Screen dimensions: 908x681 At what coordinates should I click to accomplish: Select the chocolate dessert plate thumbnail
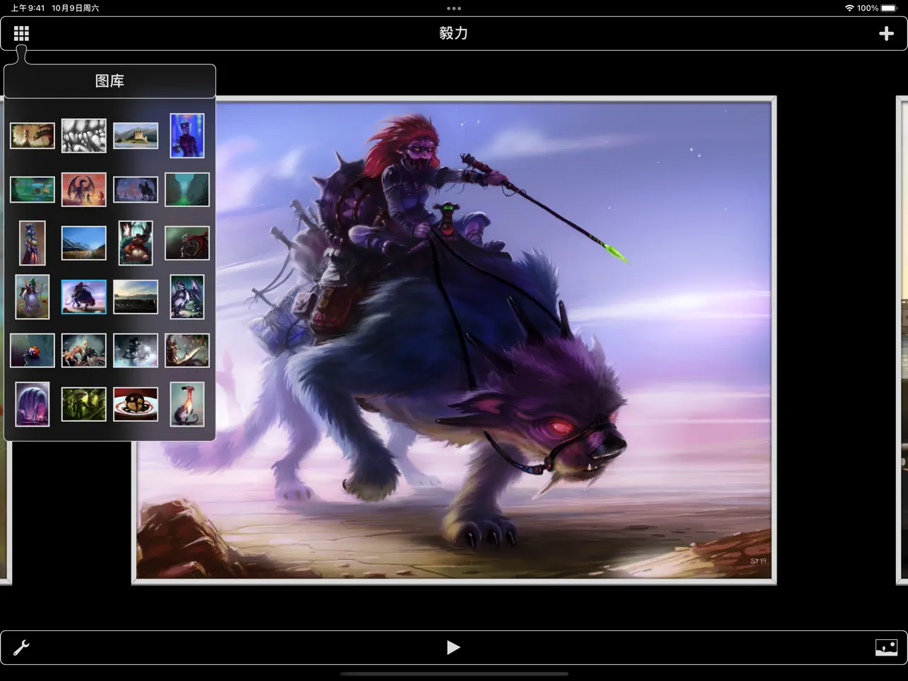(x=136, y=403)
